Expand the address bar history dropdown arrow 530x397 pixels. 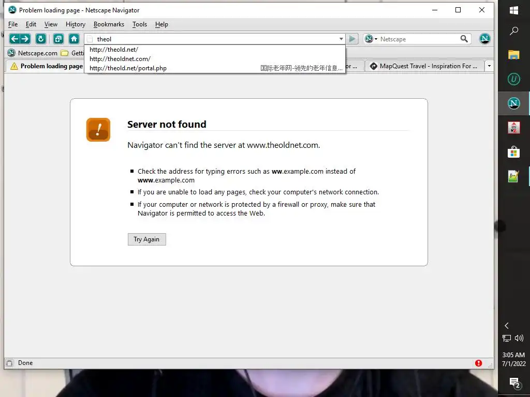pos(341,39)
